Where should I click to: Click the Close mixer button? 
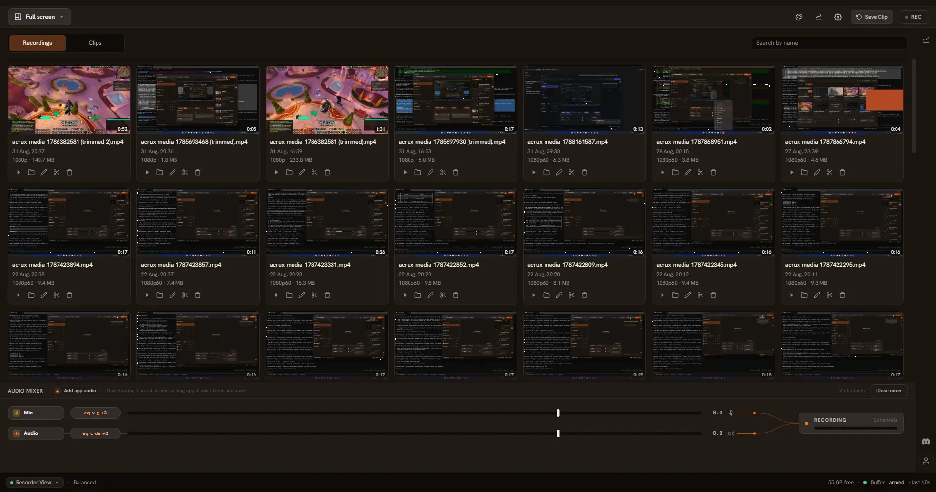click(x=889, y=391)
